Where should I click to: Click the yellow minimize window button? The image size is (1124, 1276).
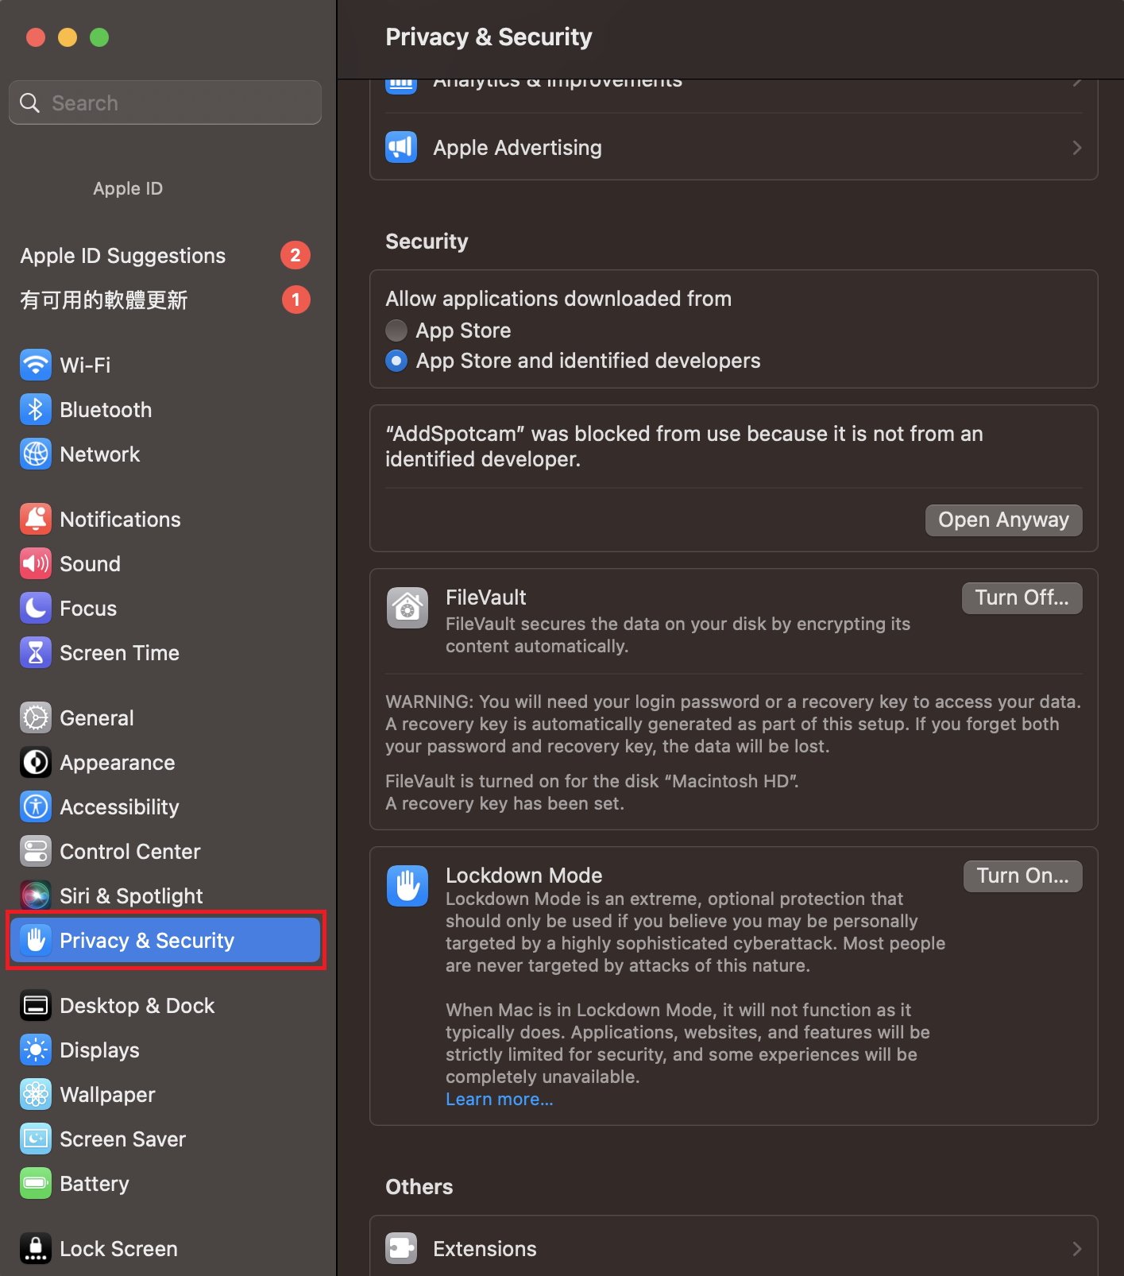click(68, 37)
